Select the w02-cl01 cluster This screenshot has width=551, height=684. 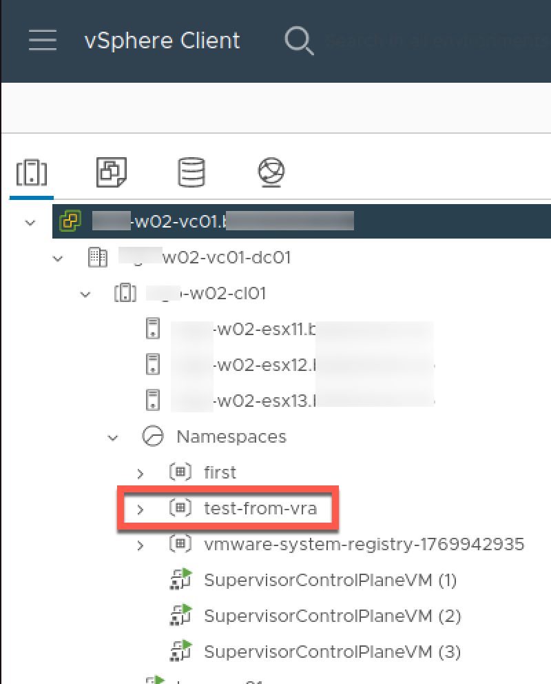coord(206,293)
